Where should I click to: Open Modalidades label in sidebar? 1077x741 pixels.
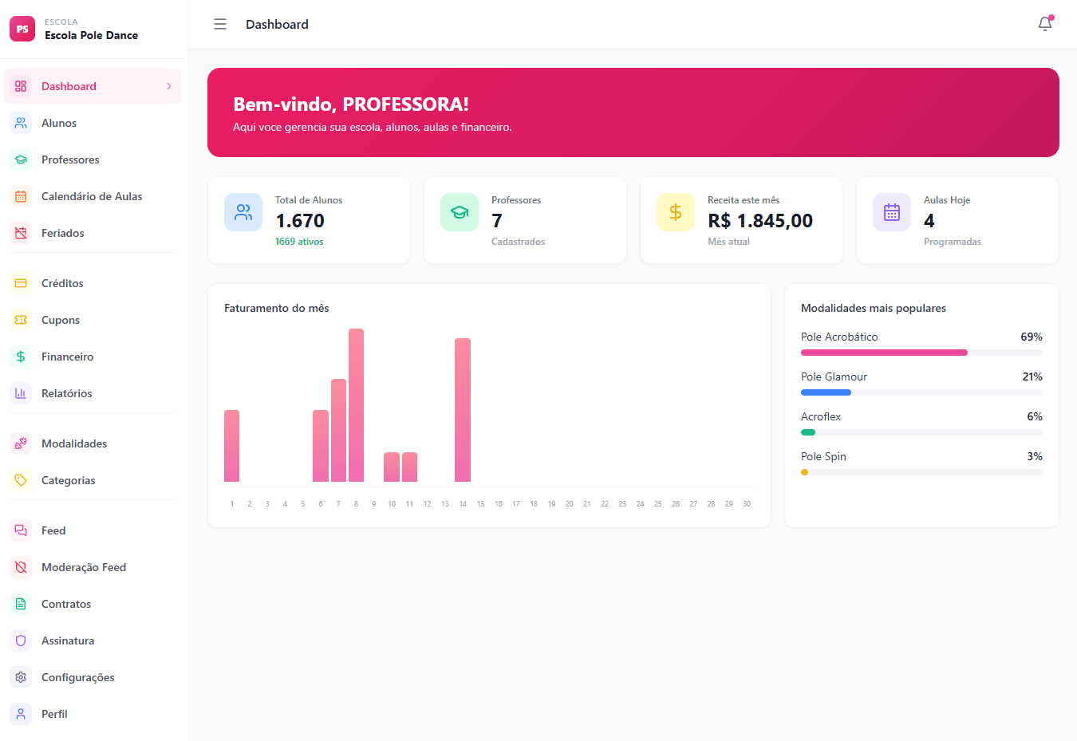(x=74, y=443)
